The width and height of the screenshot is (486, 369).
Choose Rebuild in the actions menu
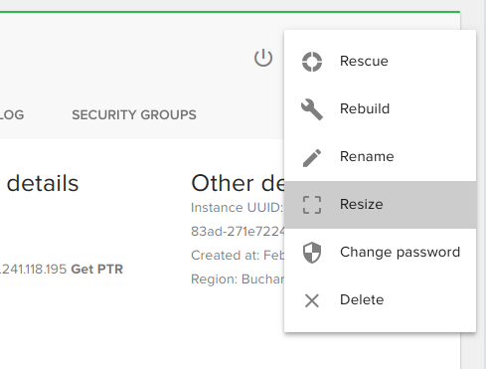tap(380, 109)
